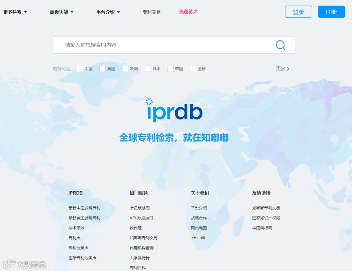Open 大学排行榜 link
Viewport: 352px width, 271px height.
(x=139, y=258)
